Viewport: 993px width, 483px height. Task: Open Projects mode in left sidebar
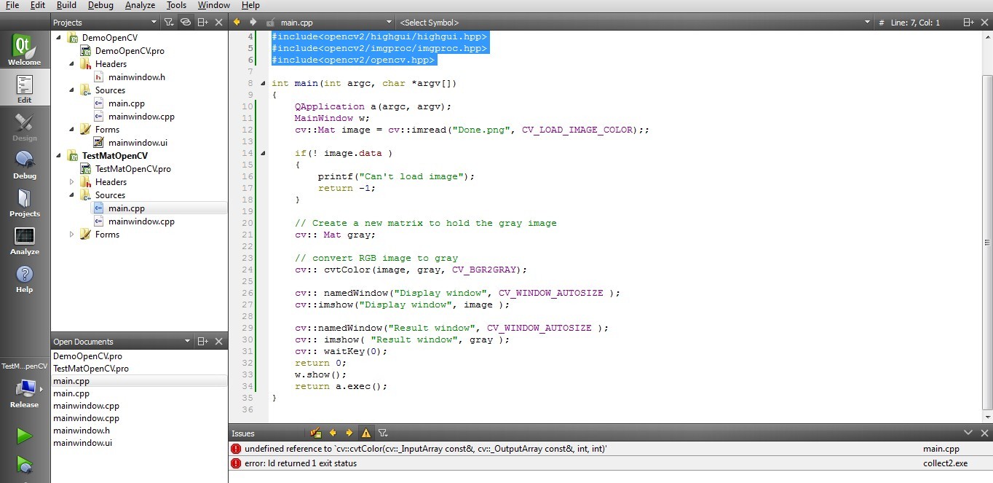[x=24, y=202]
